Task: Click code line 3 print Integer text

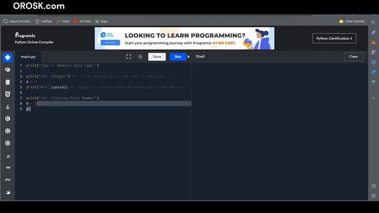Action: point(48,76)
